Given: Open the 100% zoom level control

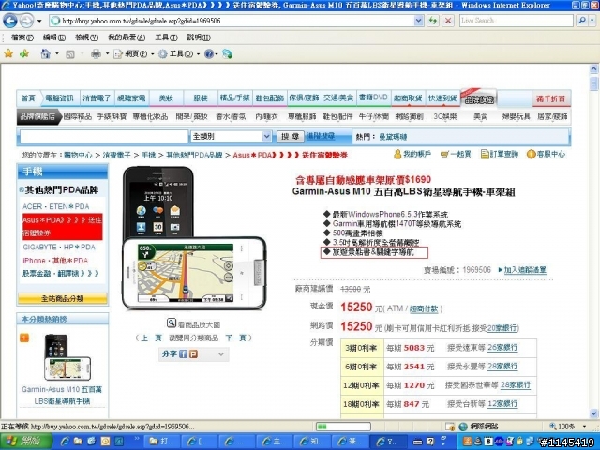Looking at the screenshot, I should point(568,427).
